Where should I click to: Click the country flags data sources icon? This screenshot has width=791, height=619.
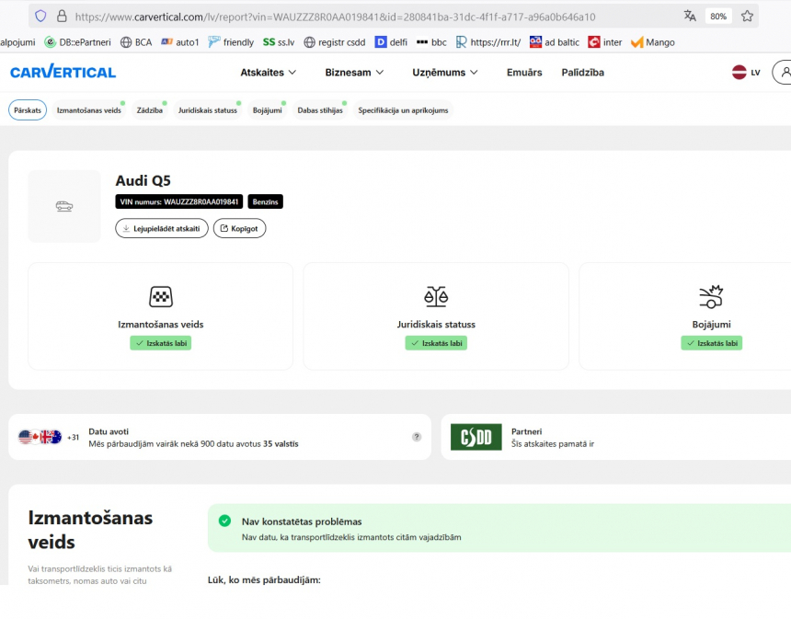coord(40,437)
